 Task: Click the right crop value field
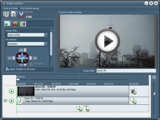point(35,58)
